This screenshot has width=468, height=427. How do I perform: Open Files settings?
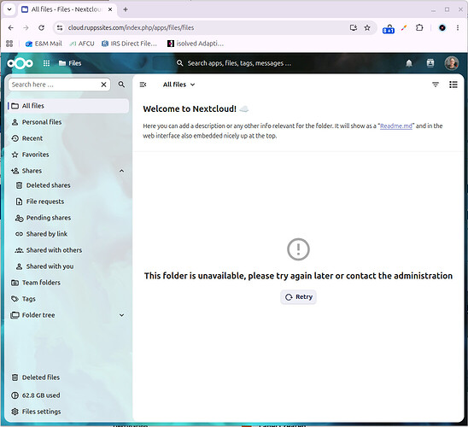[68, 412]
